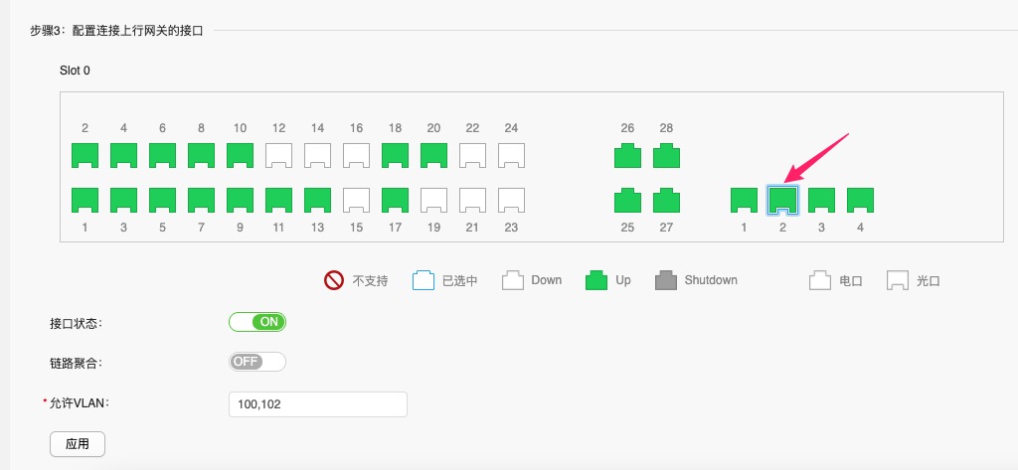Select port 26 in the middle group
Screen dimensions: 1018x470
pyautogui.click(x=627, y=155)
